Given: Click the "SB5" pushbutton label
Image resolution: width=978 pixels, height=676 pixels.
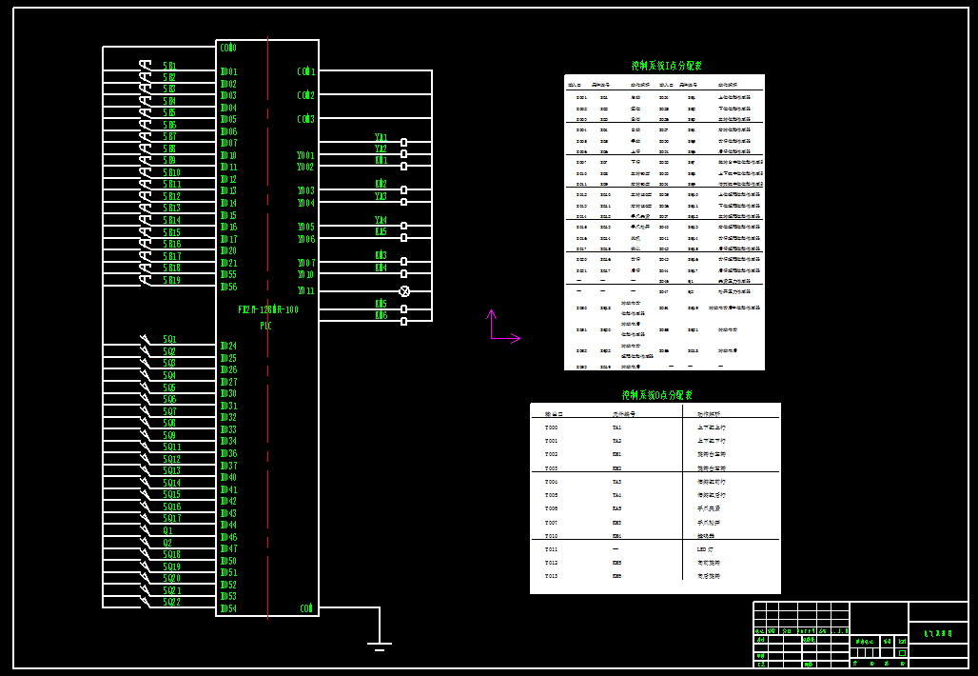Looking at the screenshot, I should click(x=169, y=113).
